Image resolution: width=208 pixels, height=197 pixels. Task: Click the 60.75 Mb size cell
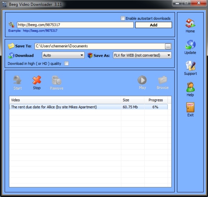tap(133, 107)
